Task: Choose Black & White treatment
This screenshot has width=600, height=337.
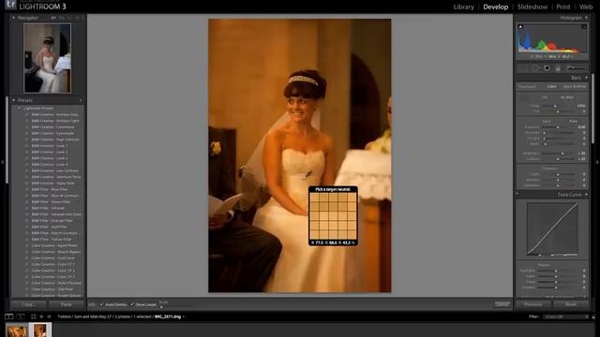Action: (x=575, y=87)
